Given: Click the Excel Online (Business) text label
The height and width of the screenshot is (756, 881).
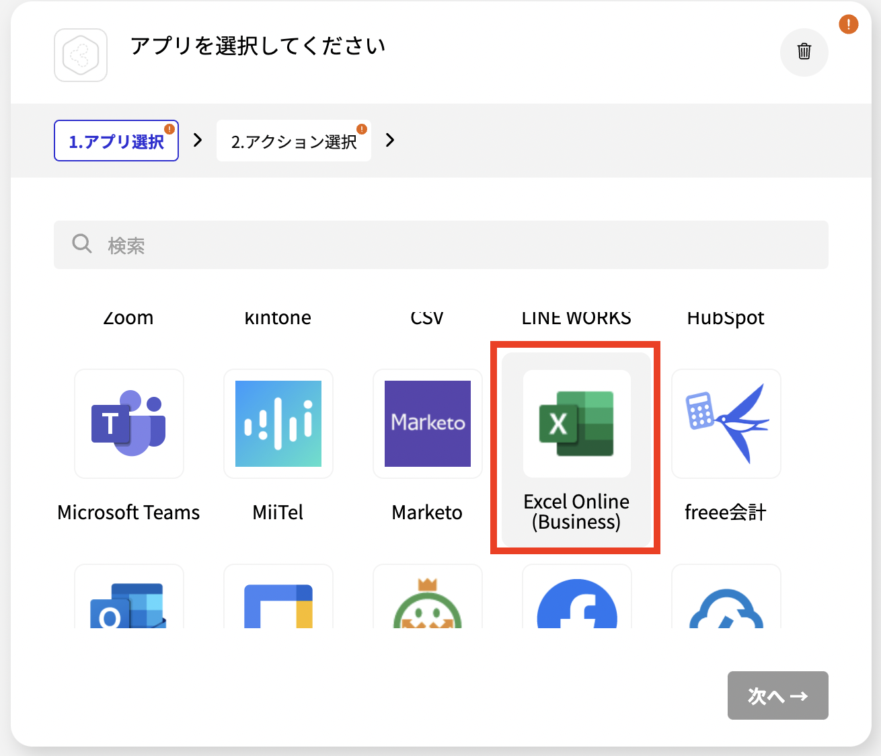Looking at the screenshot, I should [576, 512].
